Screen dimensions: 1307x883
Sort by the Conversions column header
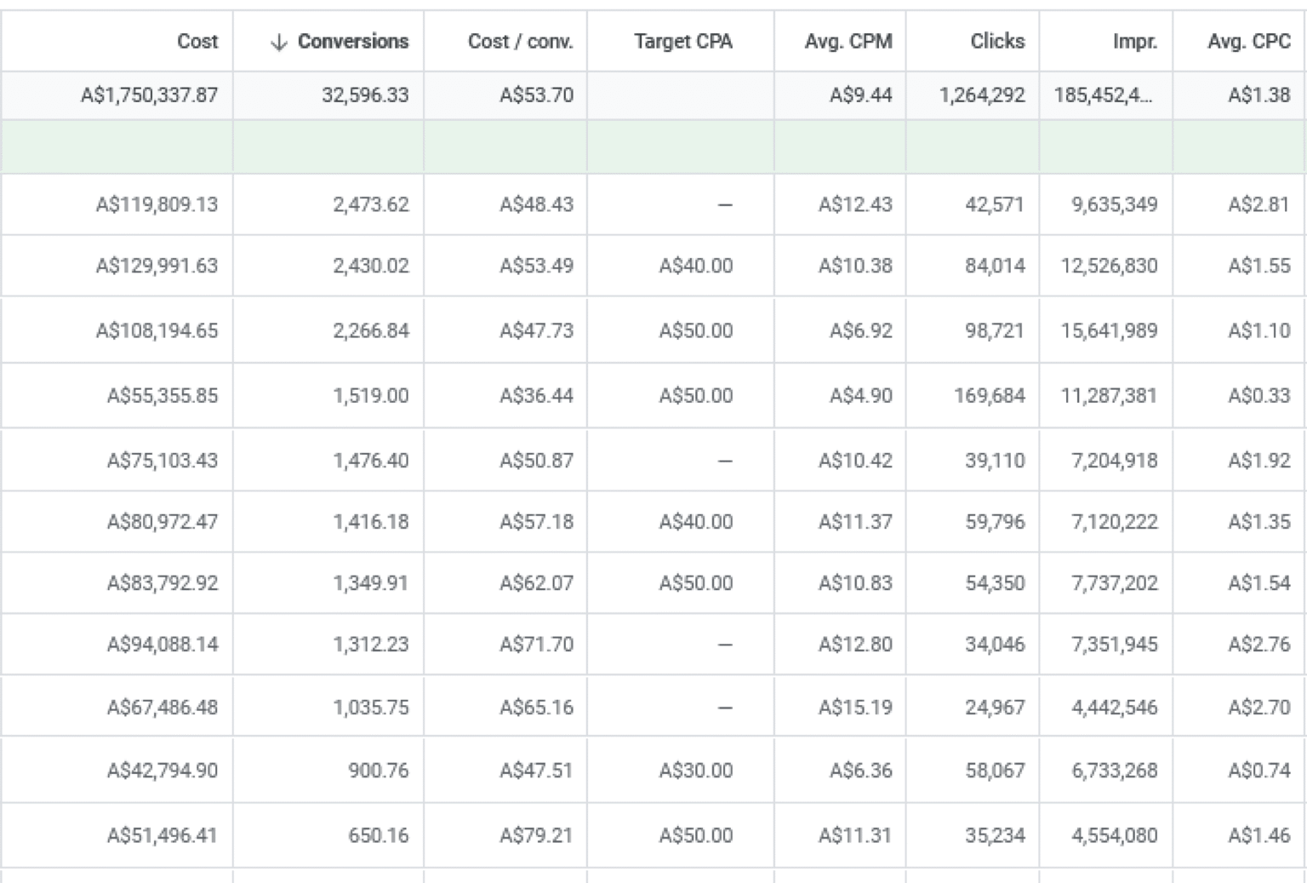pos(352,42)
